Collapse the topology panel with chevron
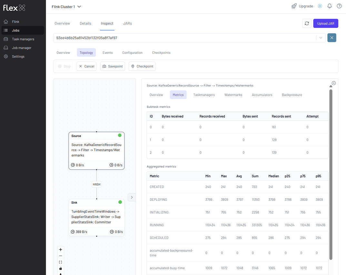This screenshot has width=346, height=275. 132,197
